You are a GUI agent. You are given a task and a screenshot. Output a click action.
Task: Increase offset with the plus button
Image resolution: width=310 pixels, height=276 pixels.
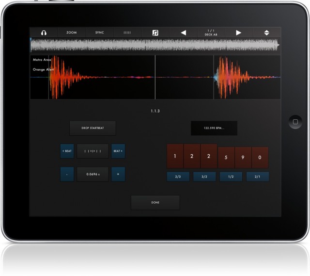(x=118, y=174)
